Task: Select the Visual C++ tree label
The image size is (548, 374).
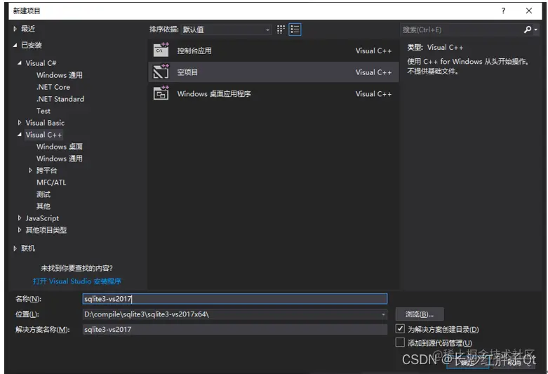Action: pyautogui.click(x=44, y=135)
